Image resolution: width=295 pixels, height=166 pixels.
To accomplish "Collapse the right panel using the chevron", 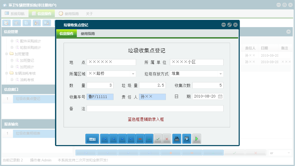I will click(289, 32).
